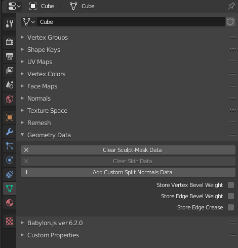The width and height of the screenshot is (238, 248).
Task: Click the Cube mesh name in breadcrumb
Action: click(88, 6)
